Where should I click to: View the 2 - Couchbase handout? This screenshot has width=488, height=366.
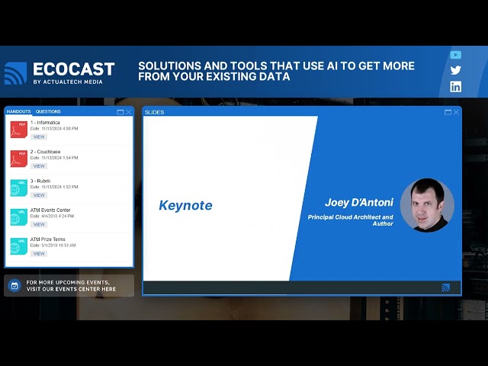click(39, 166)
